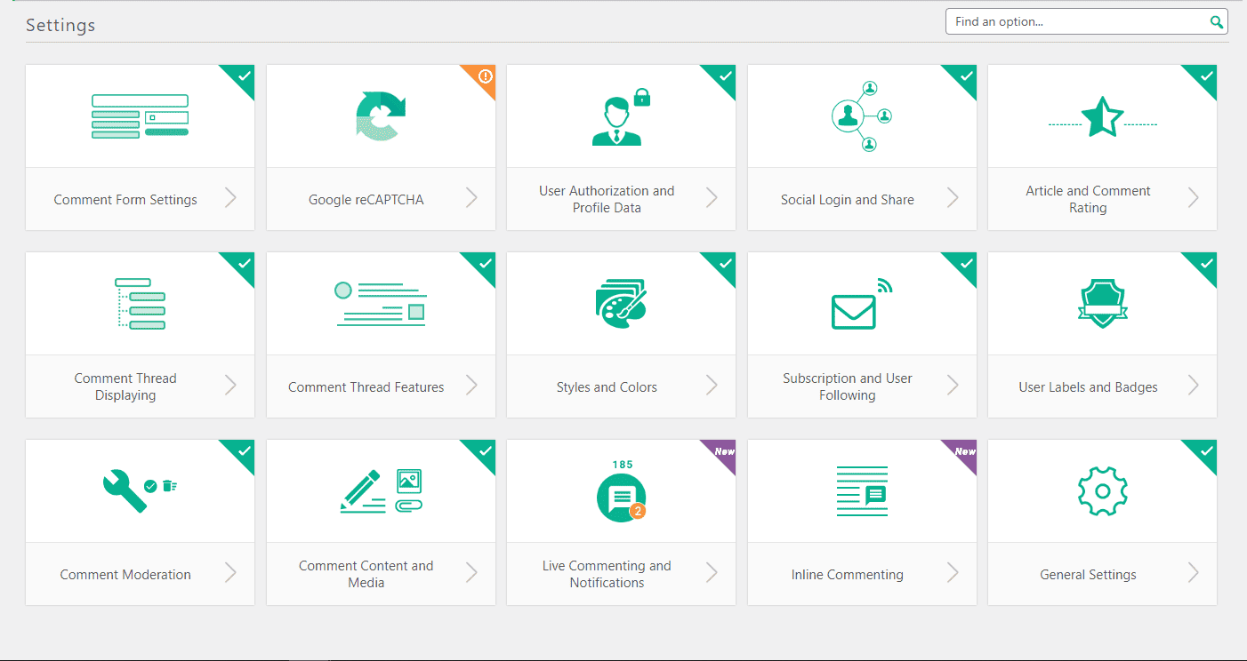Viewport: 1247px width, 661px height.
Task: Click the chevron beside Comment Thread Features
Action: pyautogui.click(x=471, y=385)
